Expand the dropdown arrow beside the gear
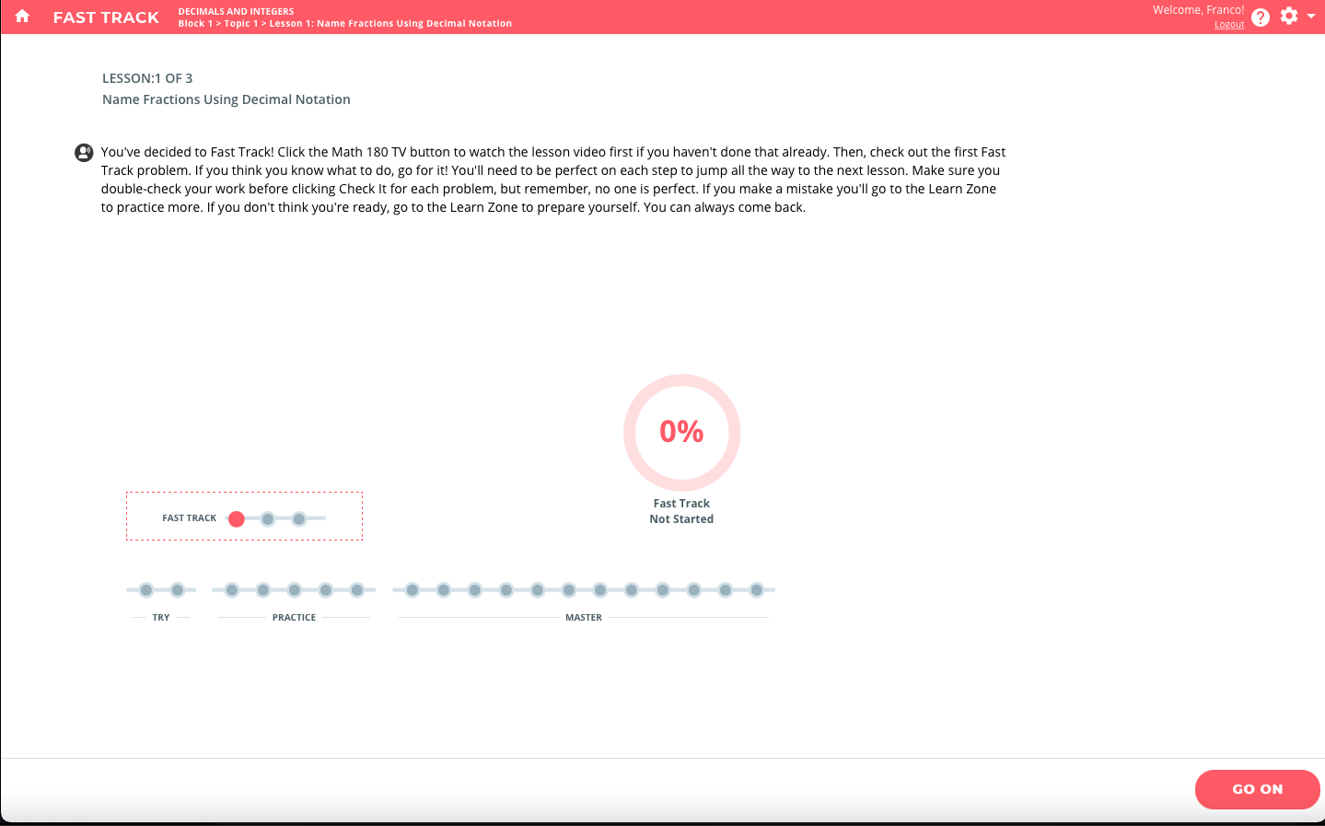Image resolution: width=1325 pixels, height=826 pixels. (x=1311, y=16)
